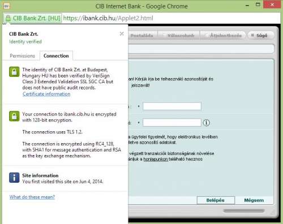Click the identity verified padlock icon
The image size is (283, 224).
click(14, 72)
